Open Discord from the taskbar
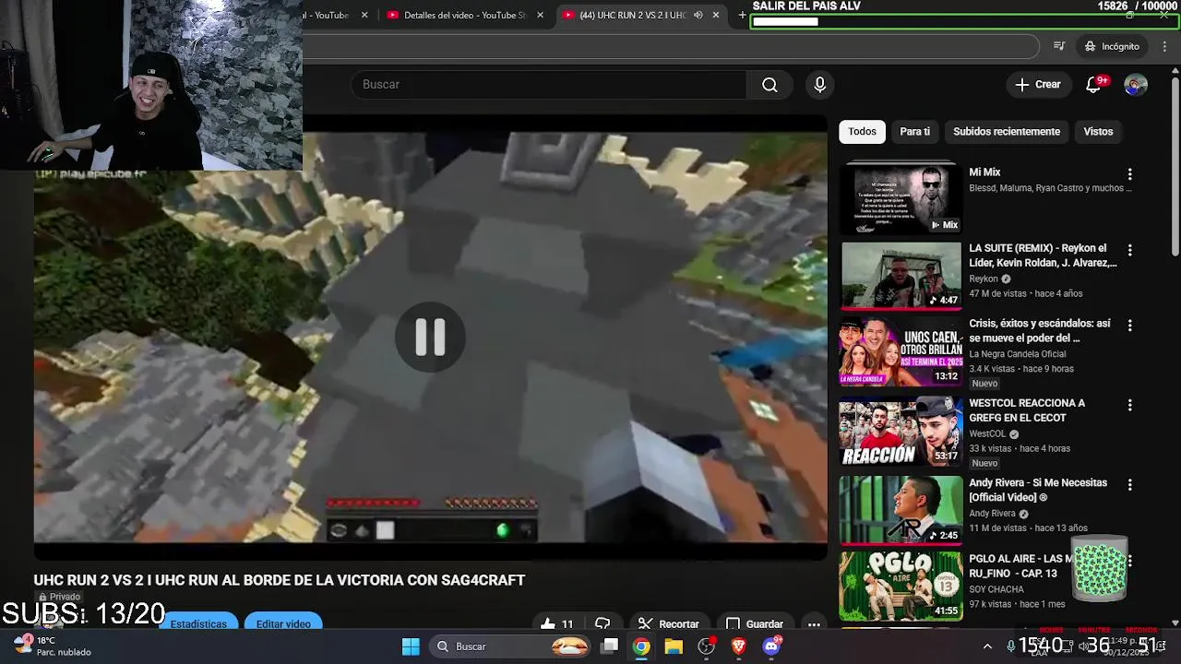The image size is (1181, 664). click(x=771, y=646)
